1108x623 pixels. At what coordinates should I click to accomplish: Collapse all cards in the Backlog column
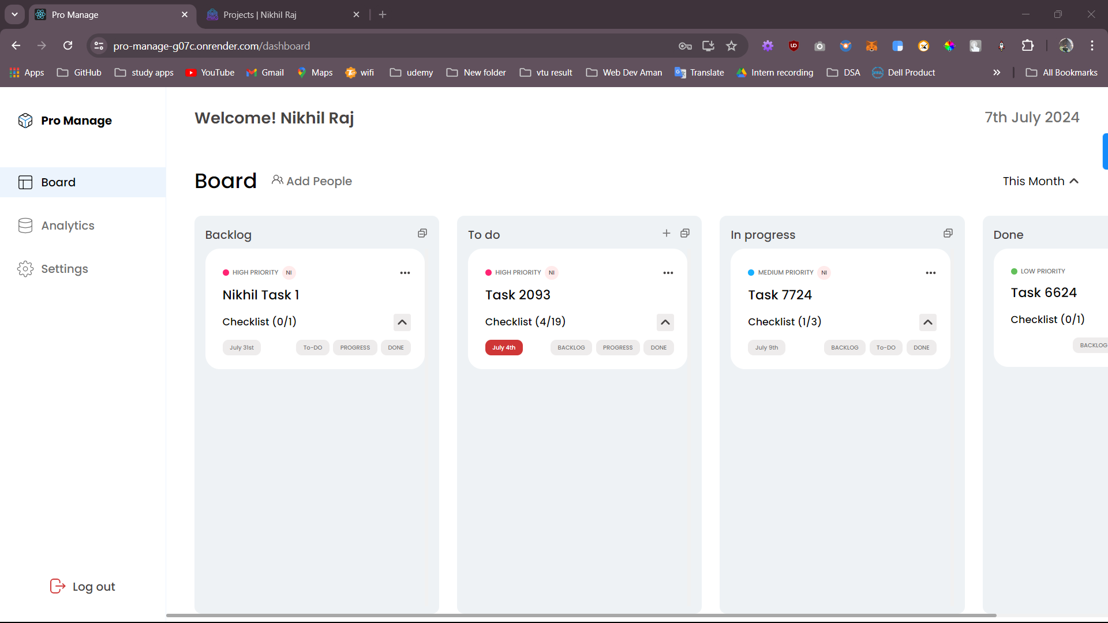[x=422, y=232]
